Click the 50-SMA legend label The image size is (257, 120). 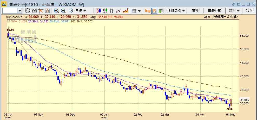click(59, 21)
